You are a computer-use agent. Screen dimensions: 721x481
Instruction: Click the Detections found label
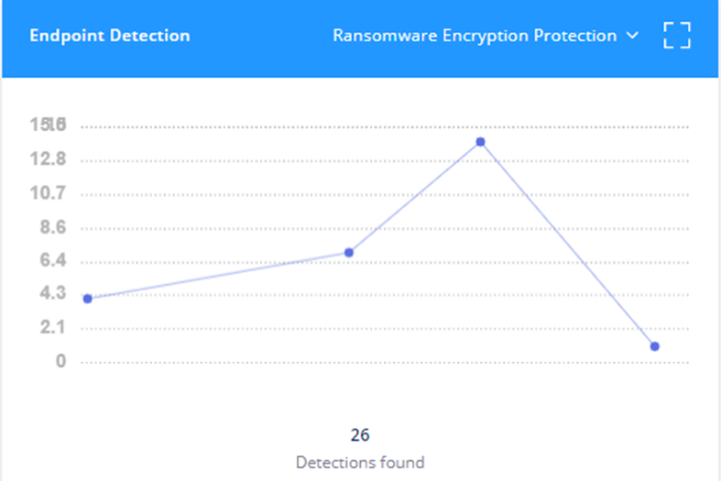click(x=359, y=462)
